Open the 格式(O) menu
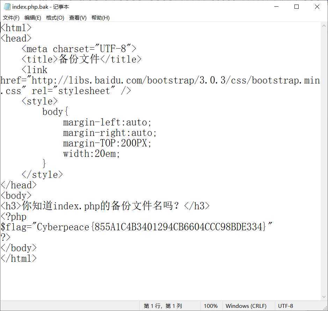This screenshot has height=311, width=328. click(55, 18)
